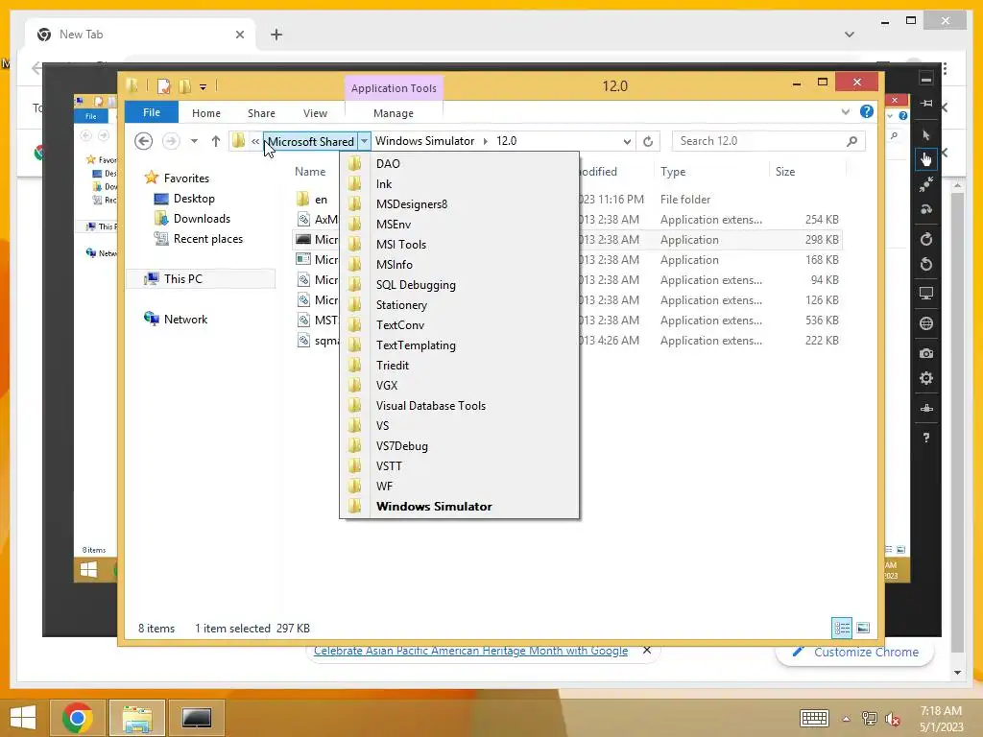Show hidden tray icons arrow
The width and height of the screenshot is (983, 737).
(846, 719)
